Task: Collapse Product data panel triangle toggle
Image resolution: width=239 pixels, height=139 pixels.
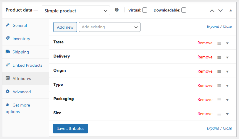Action: pos(231,10)
